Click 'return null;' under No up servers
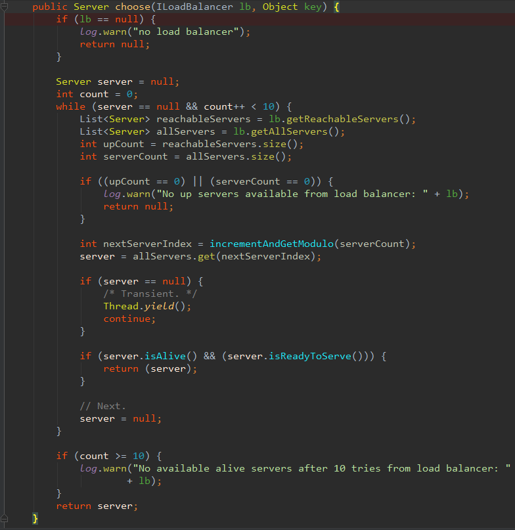Viewport: 515px width, 530px height. [139, 206]
